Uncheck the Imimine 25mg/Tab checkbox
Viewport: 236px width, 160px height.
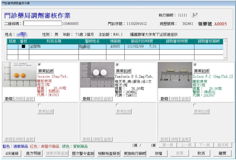pos(39,64)
